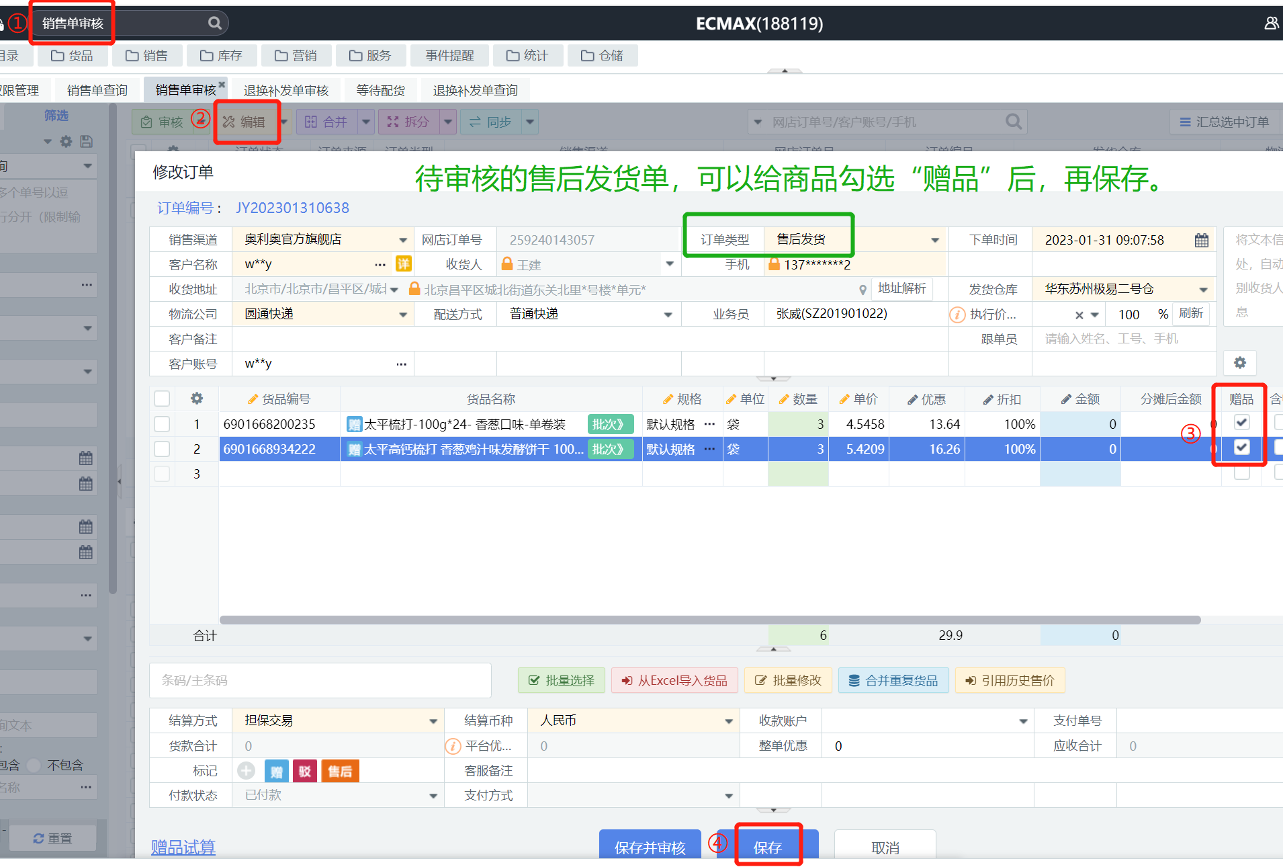Click the gear icon beside the order form

coord(1240,363)
